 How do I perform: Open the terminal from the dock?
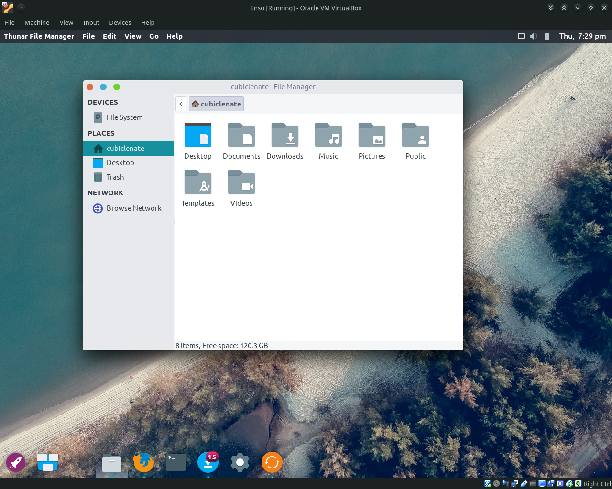tap(175, 462)
